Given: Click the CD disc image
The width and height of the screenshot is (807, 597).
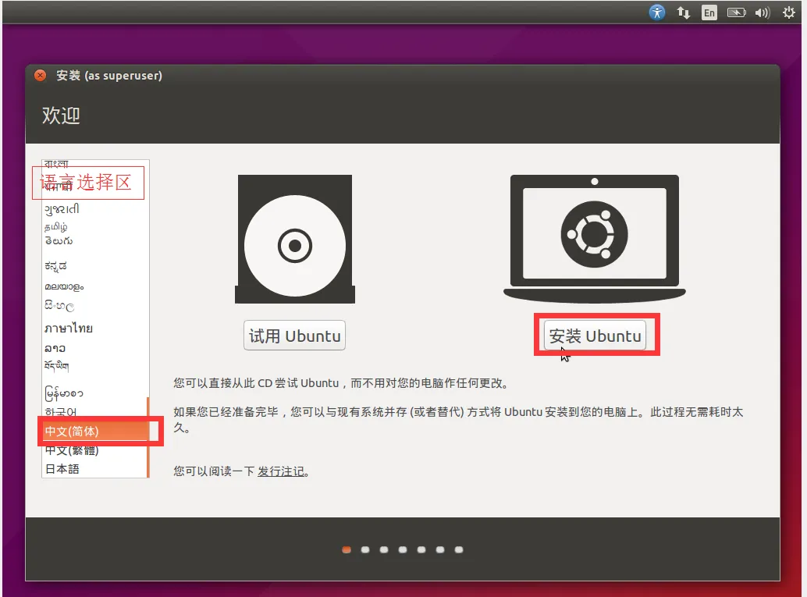Looking at the screenshot, I should click(x=295, y=240).
